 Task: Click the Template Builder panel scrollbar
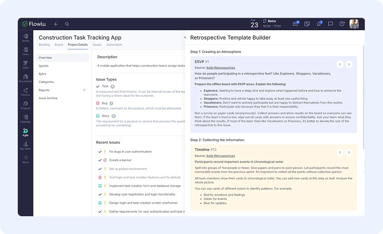[363, 97]
